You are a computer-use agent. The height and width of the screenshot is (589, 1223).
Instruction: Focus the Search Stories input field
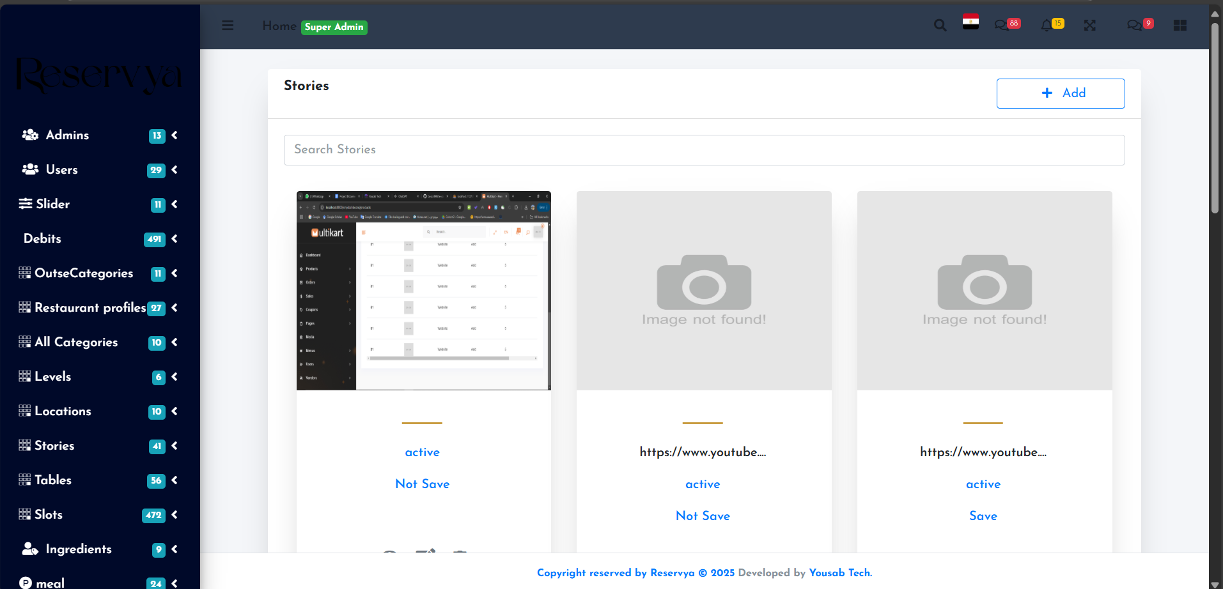(703, 150)
